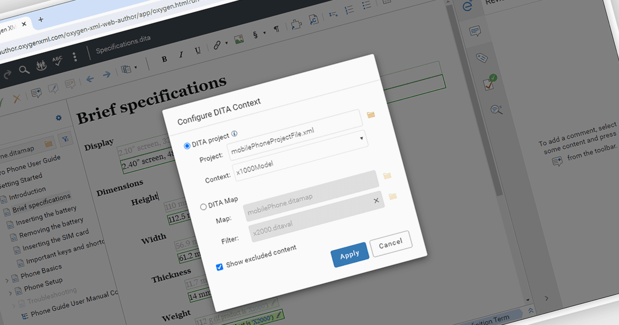Select Removing the battery topic

[51, 228]
